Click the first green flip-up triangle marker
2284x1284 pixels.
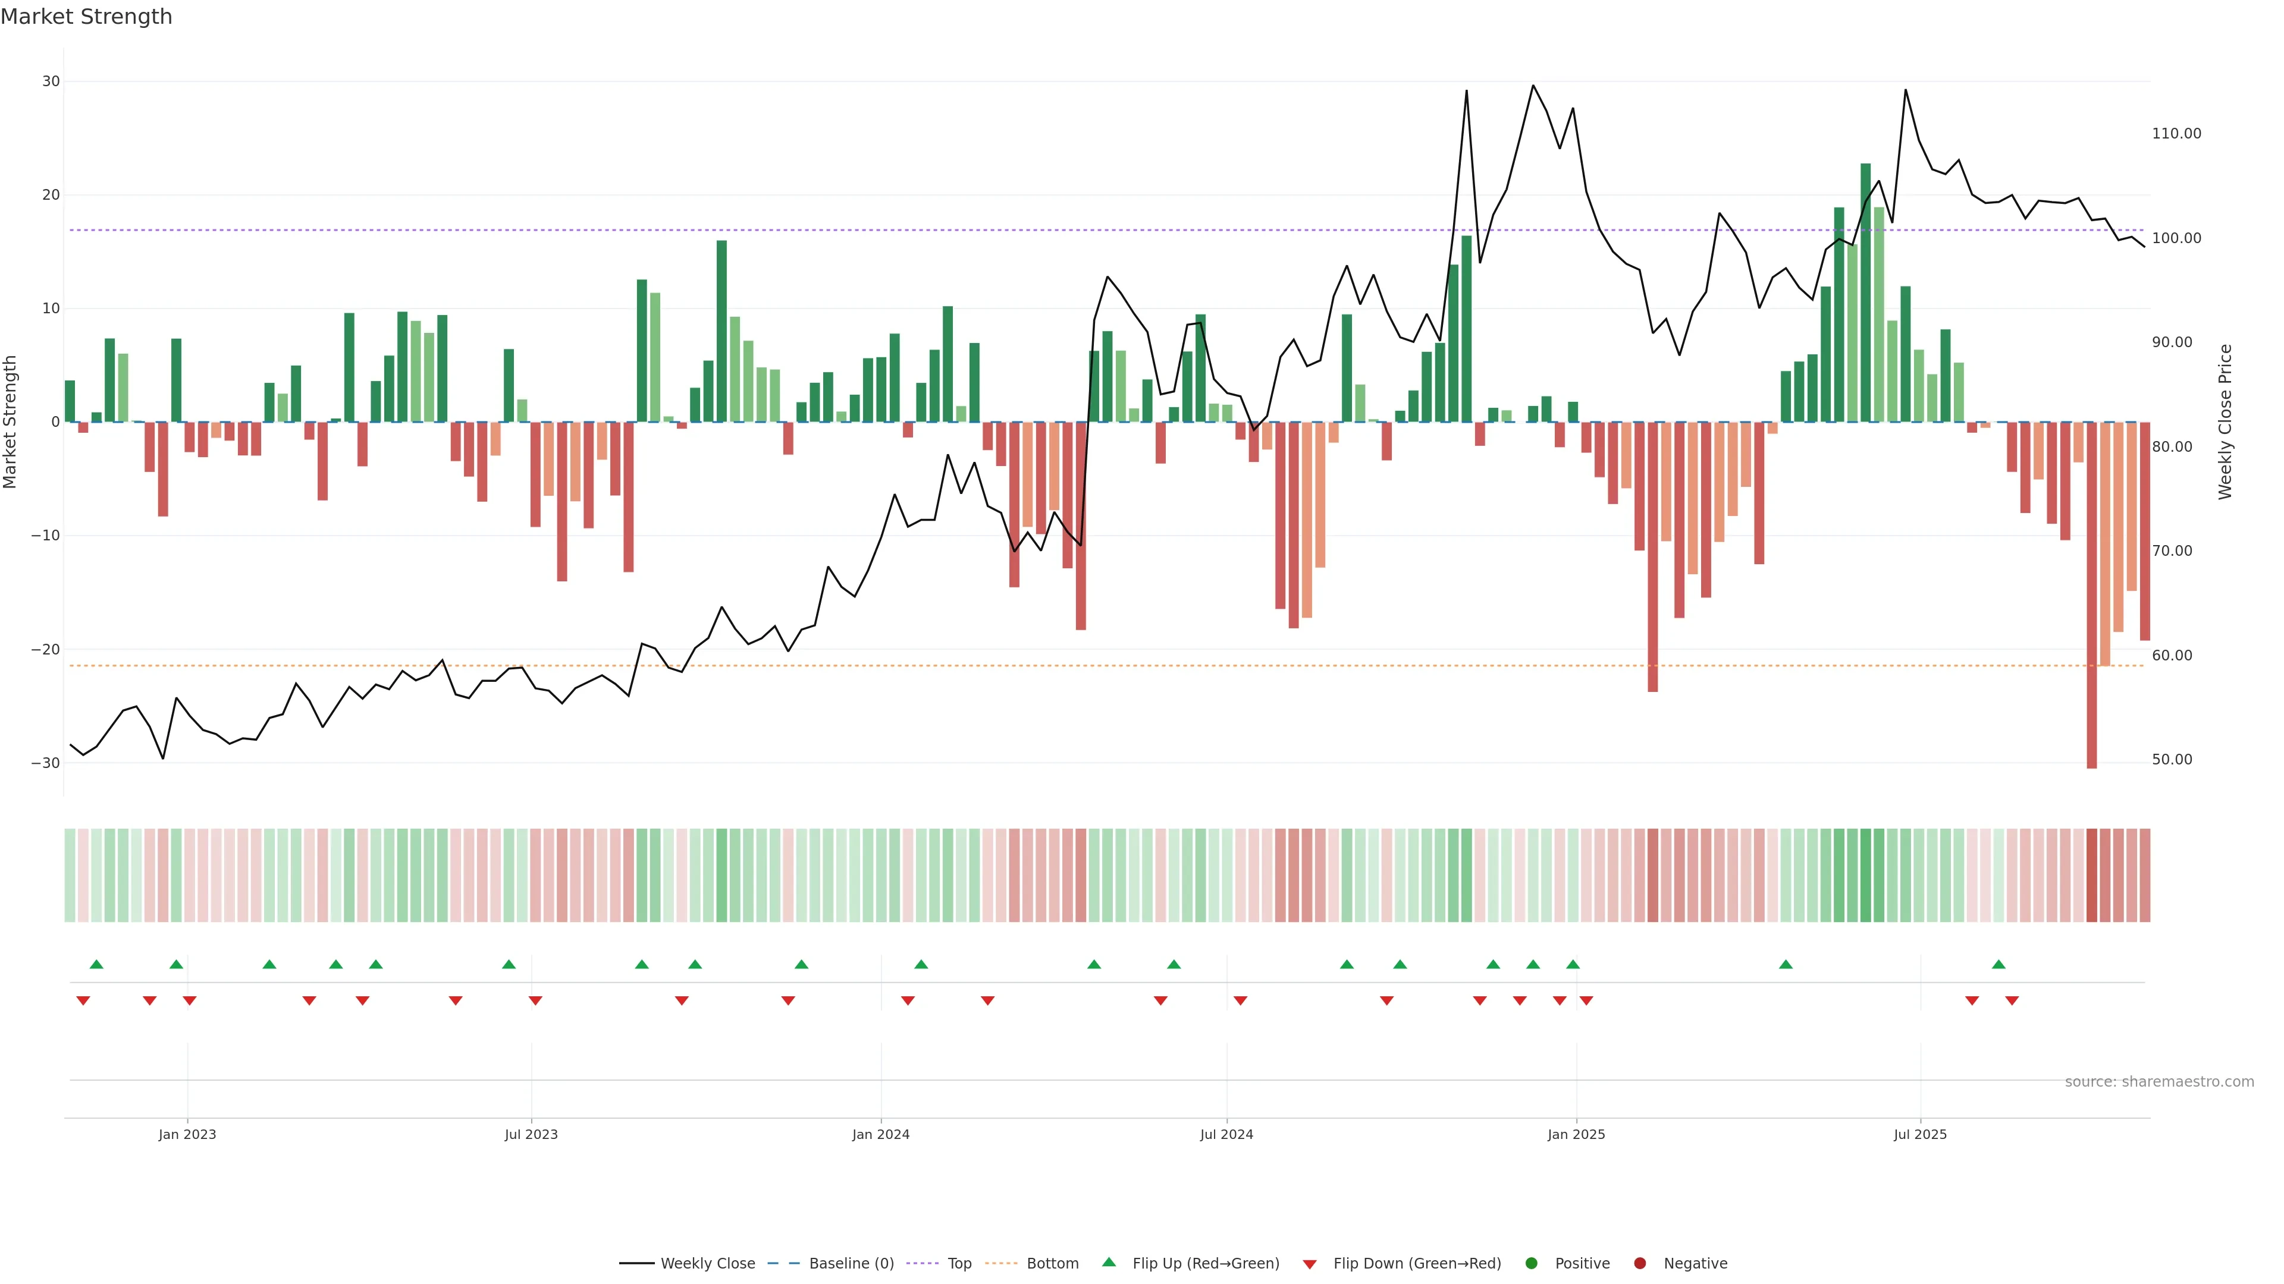pos(96,964)
